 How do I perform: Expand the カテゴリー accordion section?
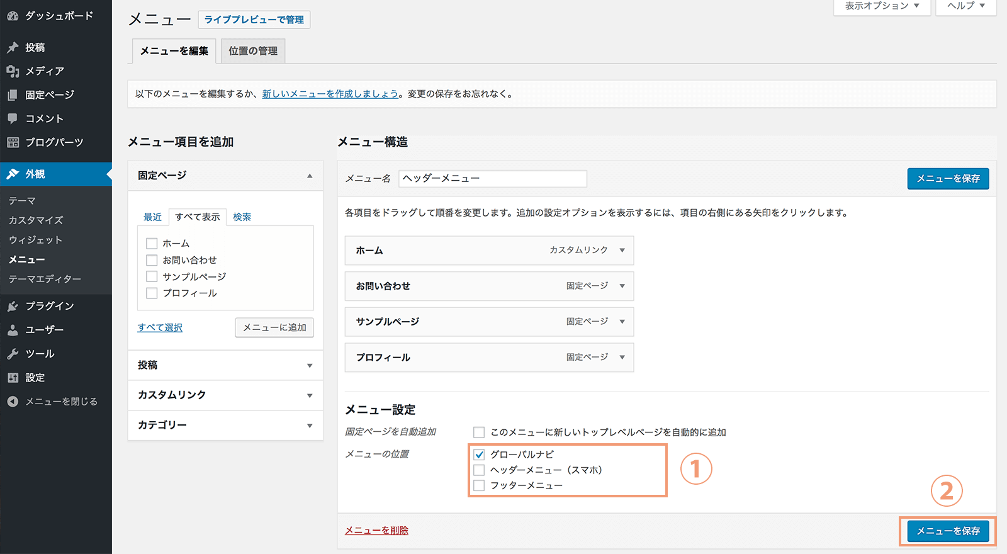tap(225, 426)
